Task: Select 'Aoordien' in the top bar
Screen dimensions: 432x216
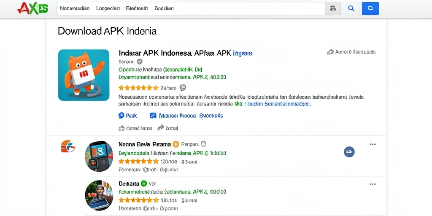Action: tap(164, 8)
